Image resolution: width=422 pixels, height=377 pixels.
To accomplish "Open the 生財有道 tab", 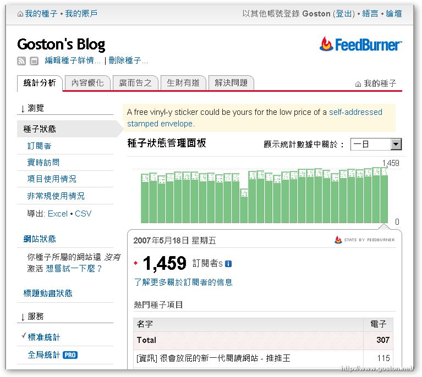I will click(x=183, y=83).
